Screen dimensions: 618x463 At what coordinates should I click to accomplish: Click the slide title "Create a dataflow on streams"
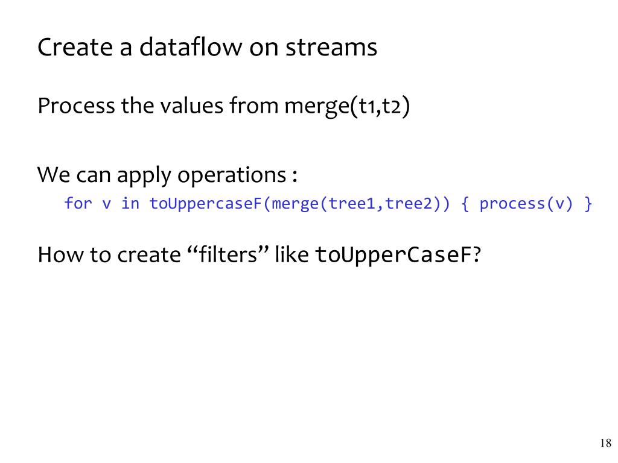point(207,48)
